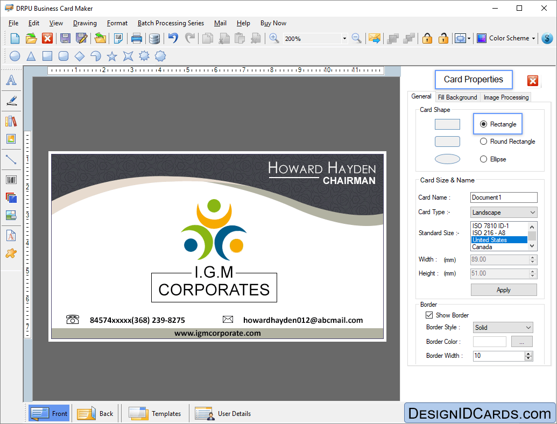Open file with the folder icon

(x=31, y=38)
